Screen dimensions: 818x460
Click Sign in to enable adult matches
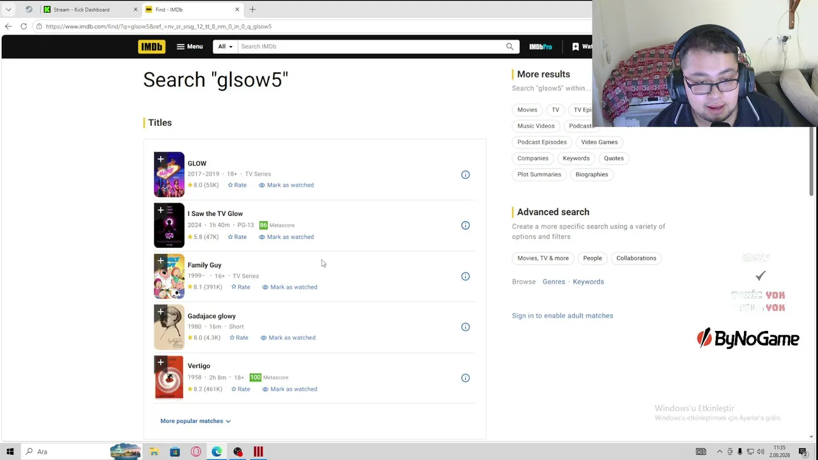coord(562,316)
